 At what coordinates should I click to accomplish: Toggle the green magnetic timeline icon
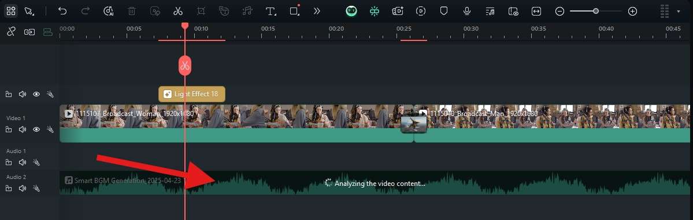[47, 32]
